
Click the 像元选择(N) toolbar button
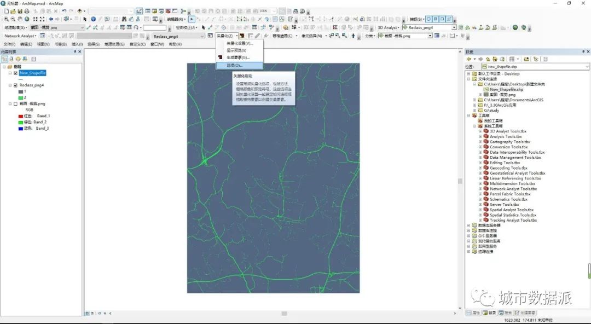click(313, 36)
